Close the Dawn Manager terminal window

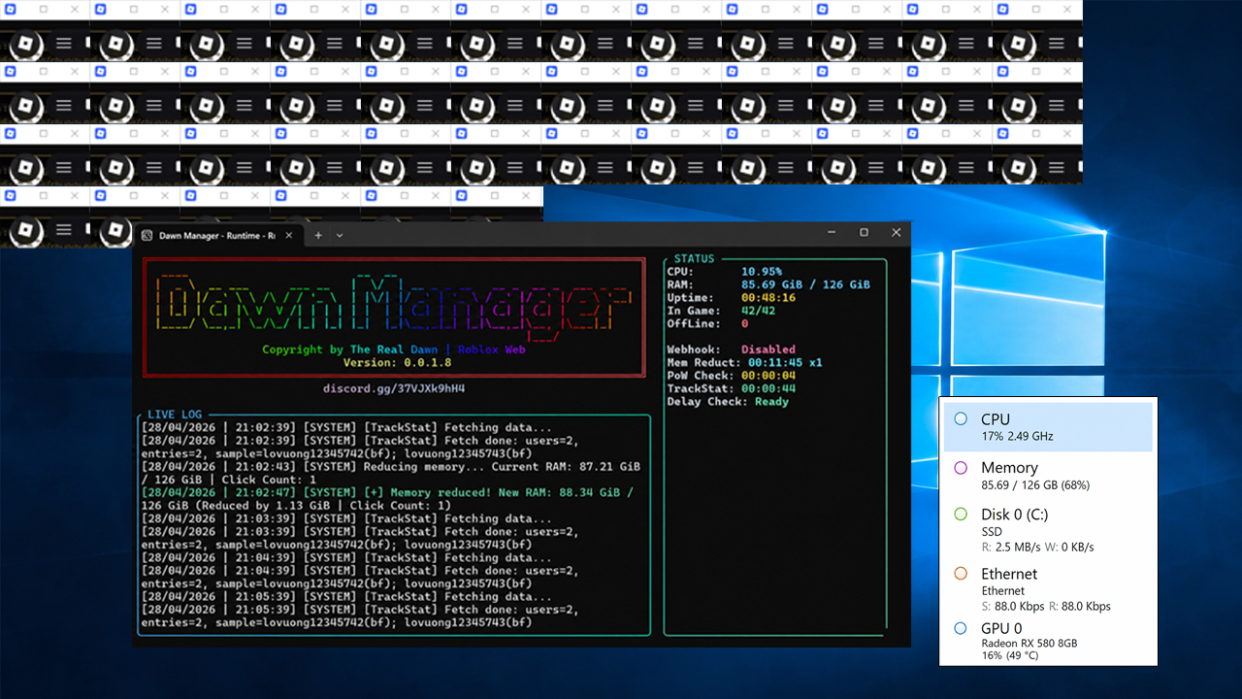pyautogui.click(x=897, y=233)
